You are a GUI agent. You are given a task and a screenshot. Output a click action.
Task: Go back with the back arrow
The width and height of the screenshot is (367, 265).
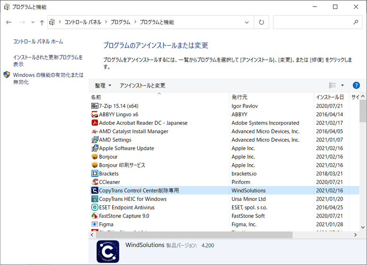[9, 22]
